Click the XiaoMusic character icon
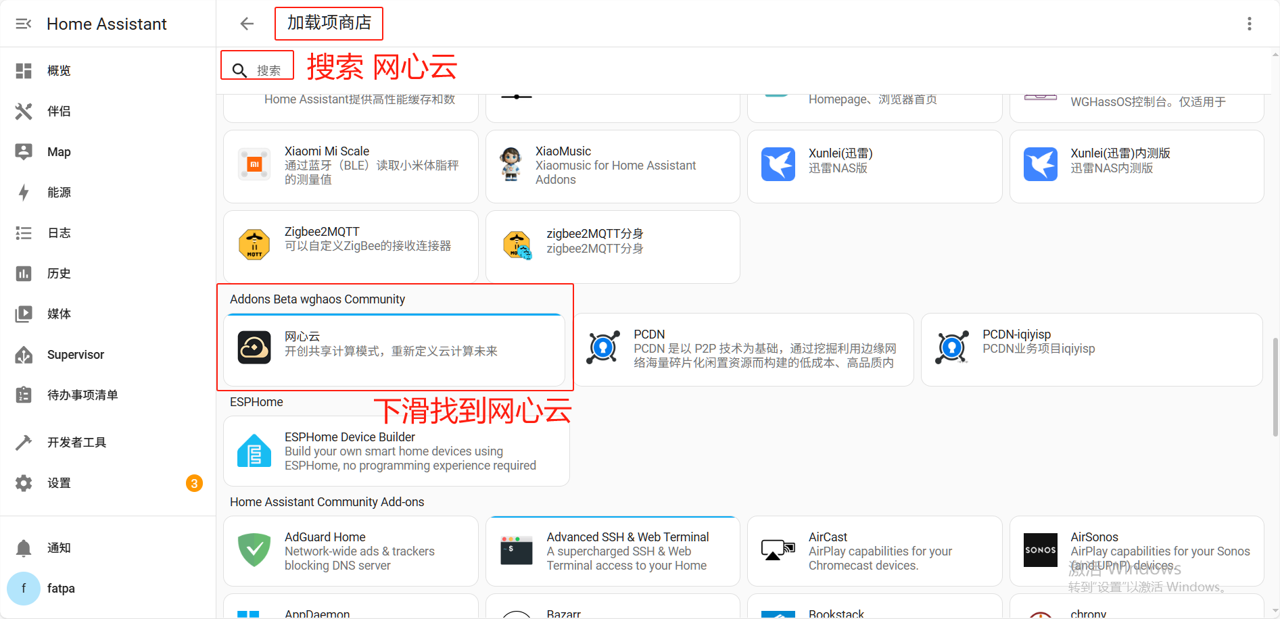This screenshot has width=1280, height=619. point(511,164)
